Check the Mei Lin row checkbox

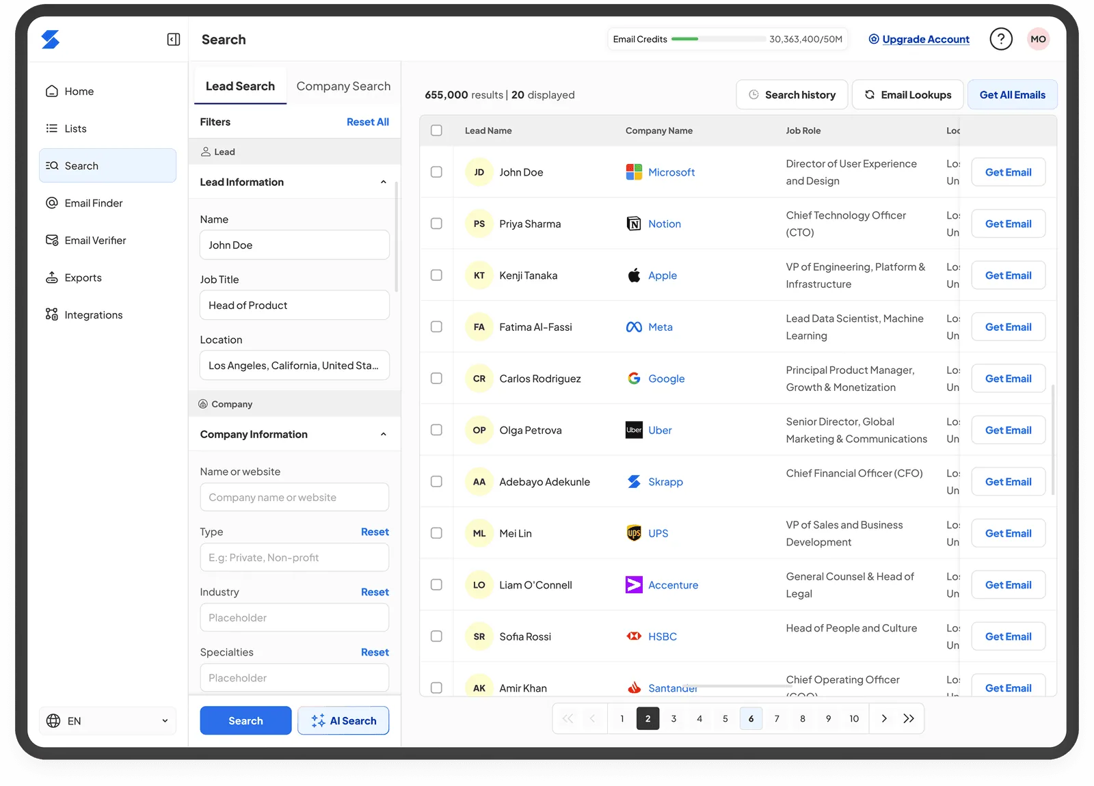tap(436, 533)
